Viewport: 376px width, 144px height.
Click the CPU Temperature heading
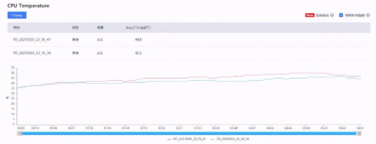click(x=29, y=6)
